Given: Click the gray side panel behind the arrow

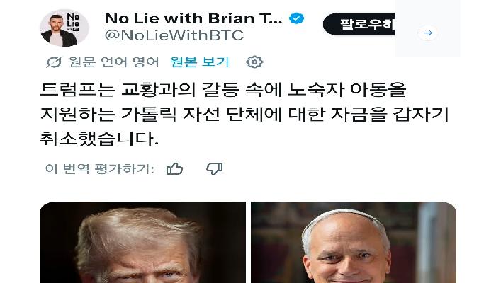Looking at the screenshot, I should 427,28.
